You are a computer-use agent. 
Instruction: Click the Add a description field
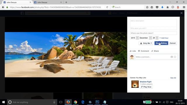pyautogui.click(x=153, y=23)
